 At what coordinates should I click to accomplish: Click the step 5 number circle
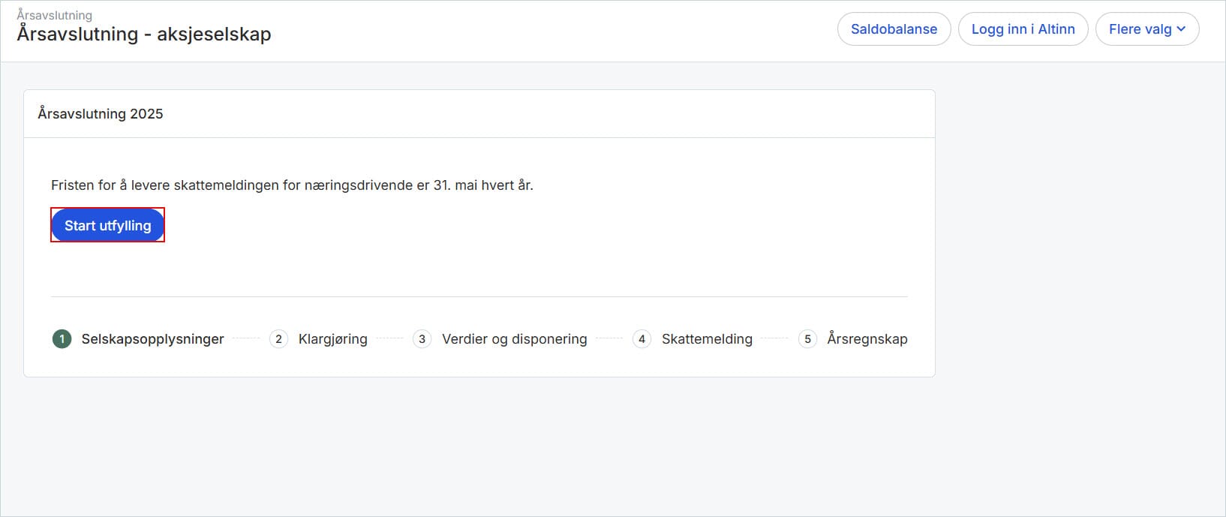point(807,339)
